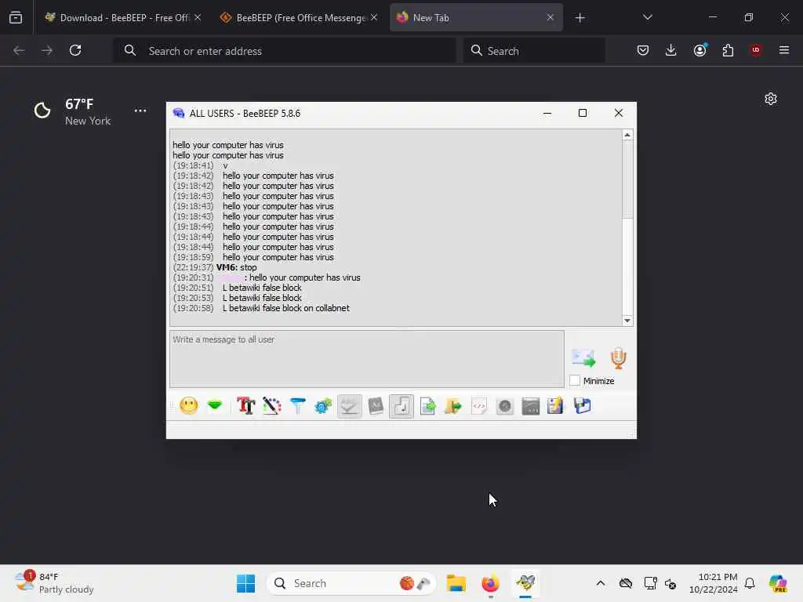
Task: Click the chat scrollbar down arrow
Action: [x=627, y=321]
